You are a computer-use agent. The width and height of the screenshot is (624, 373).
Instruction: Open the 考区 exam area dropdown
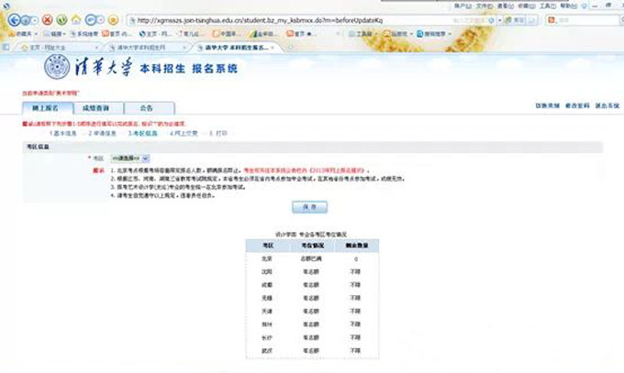coord(130,159)
